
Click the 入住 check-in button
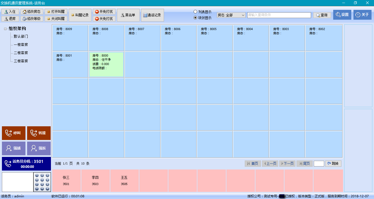[x=10, y=12]
